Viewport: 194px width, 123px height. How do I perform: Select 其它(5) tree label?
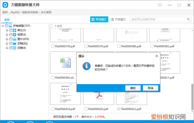(x=22, y=30)
